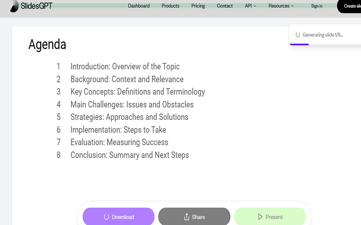
Task: Click the purple Download button
Action: tap(118, 216)
